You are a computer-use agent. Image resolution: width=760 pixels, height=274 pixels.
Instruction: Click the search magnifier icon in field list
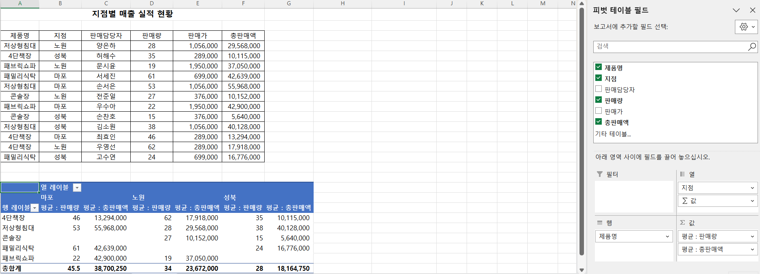pos(752,47)
